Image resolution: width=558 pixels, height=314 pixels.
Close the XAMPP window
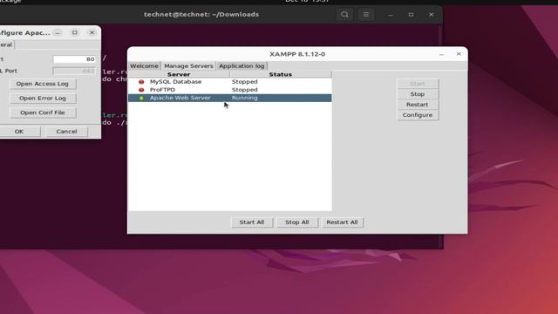tap(459, 54)
